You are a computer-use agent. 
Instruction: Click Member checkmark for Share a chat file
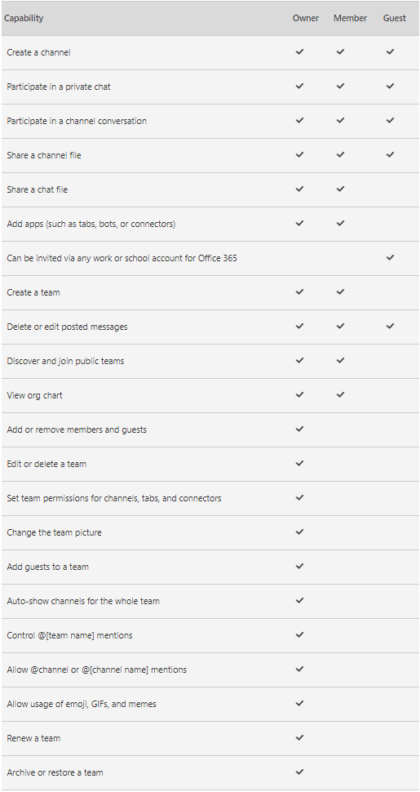340,189
